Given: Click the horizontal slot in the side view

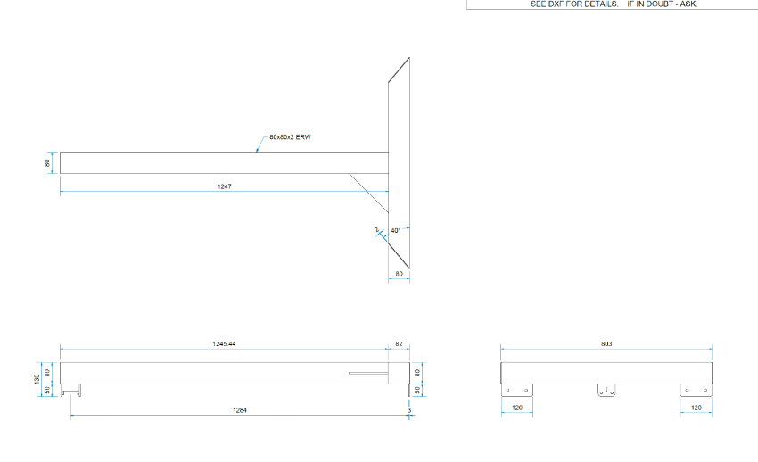Looking at the screenshot, I should 367,374.
